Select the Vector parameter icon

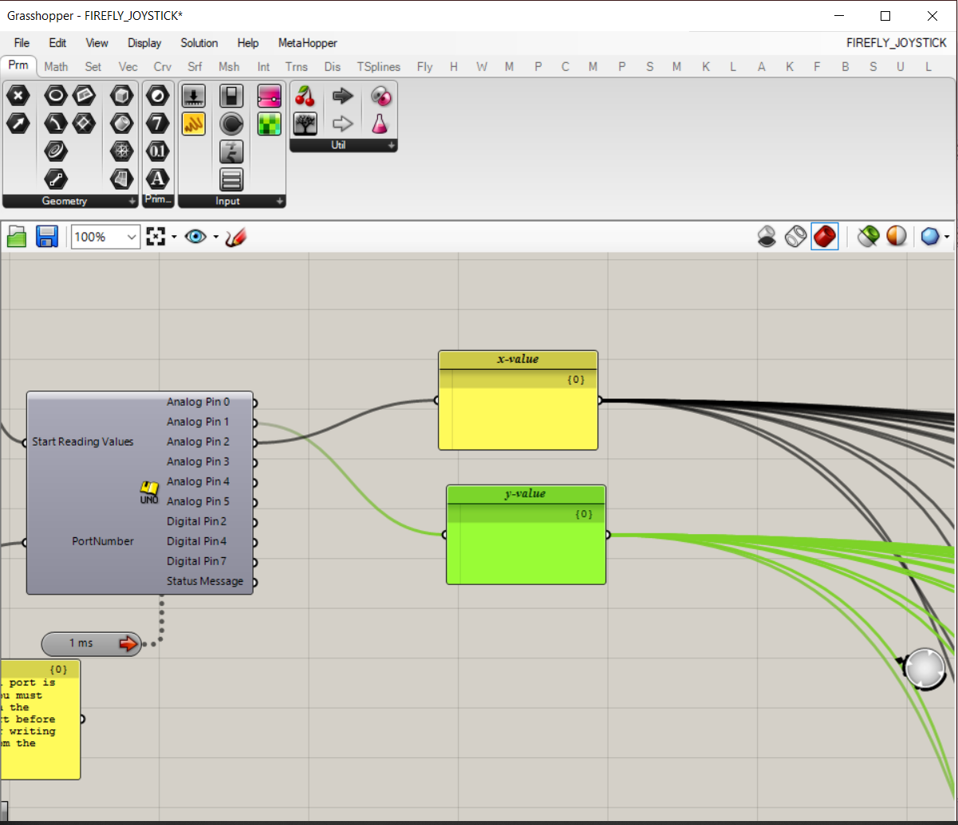point(18,124)
